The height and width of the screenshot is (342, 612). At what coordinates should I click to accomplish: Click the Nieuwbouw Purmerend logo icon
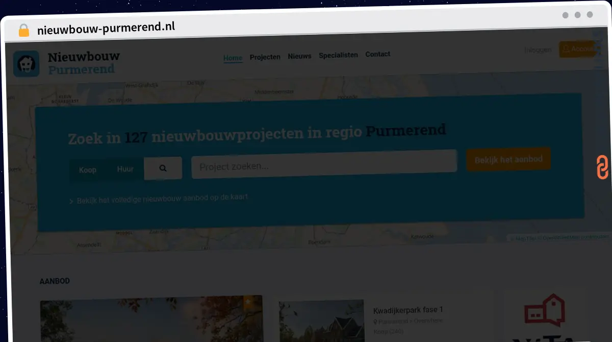click(26, 64)
